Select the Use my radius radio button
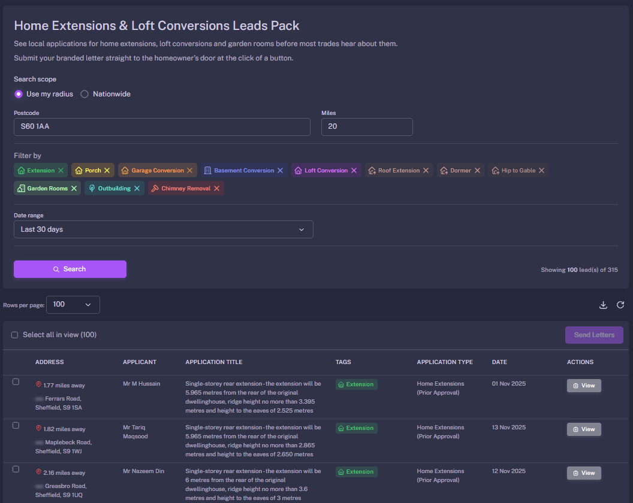The height and width of the screenshot is (503, 633). (x=18, y=94)
